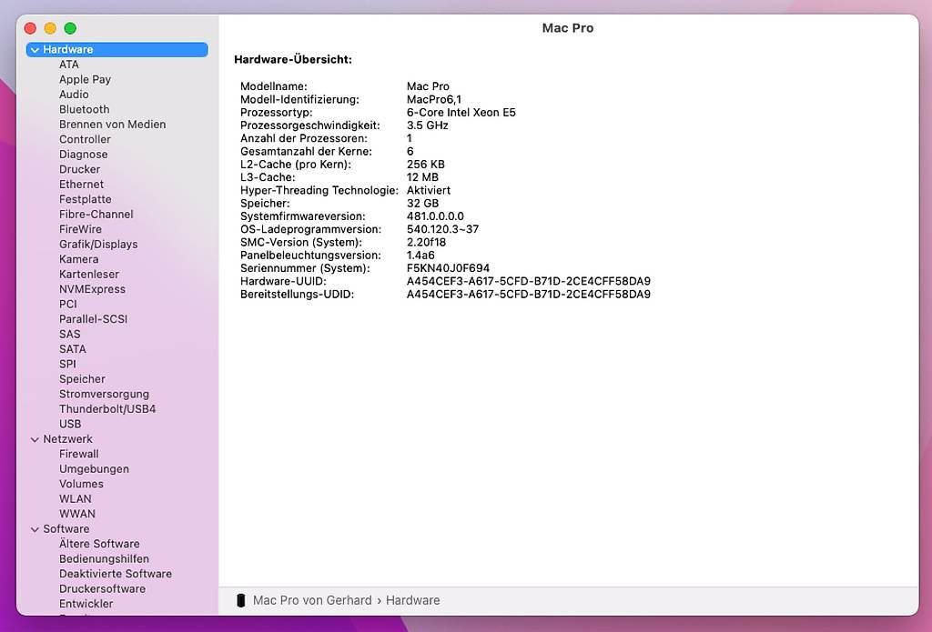932x632 pixels.
Task: Show Drucker information
Action: pos(80,169)
